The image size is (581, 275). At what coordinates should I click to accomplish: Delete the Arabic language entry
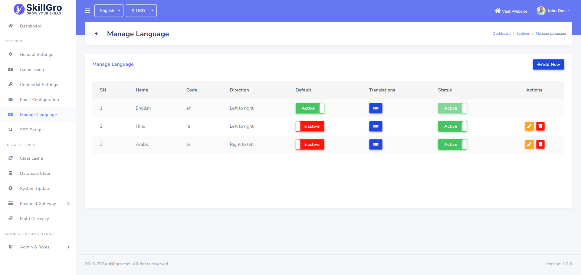(x=540, y=144)
